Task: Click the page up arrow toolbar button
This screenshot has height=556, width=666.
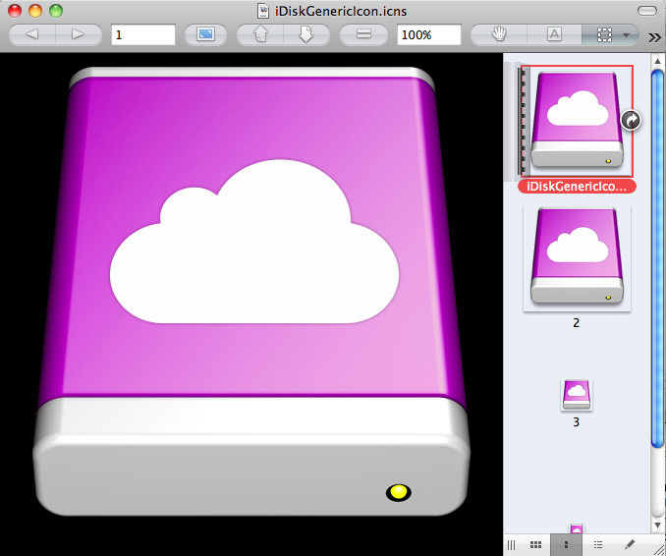Action: click(x=260, y=34)
